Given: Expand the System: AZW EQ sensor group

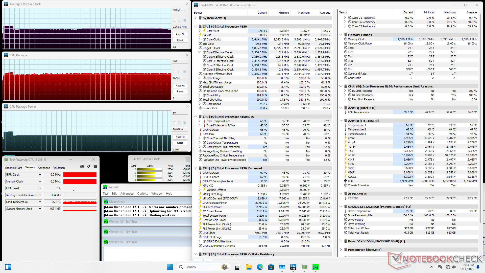Looking at the screenshot, I should [196, 18].
